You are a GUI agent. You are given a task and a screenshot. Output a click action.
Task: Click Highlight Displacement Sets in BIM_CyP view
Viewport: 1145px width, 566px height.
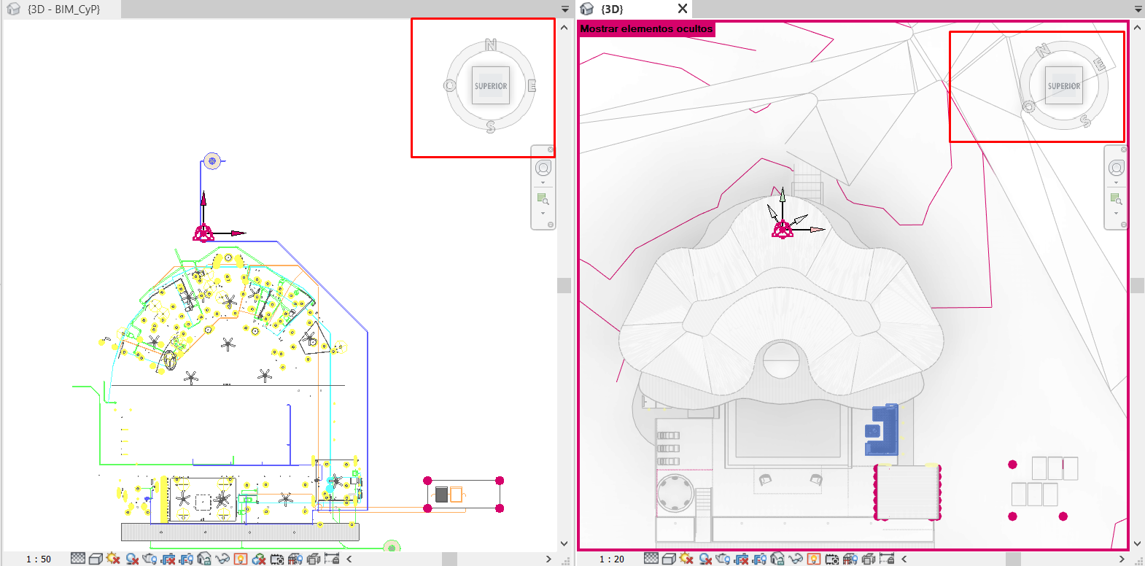click(x=314, y=559)
